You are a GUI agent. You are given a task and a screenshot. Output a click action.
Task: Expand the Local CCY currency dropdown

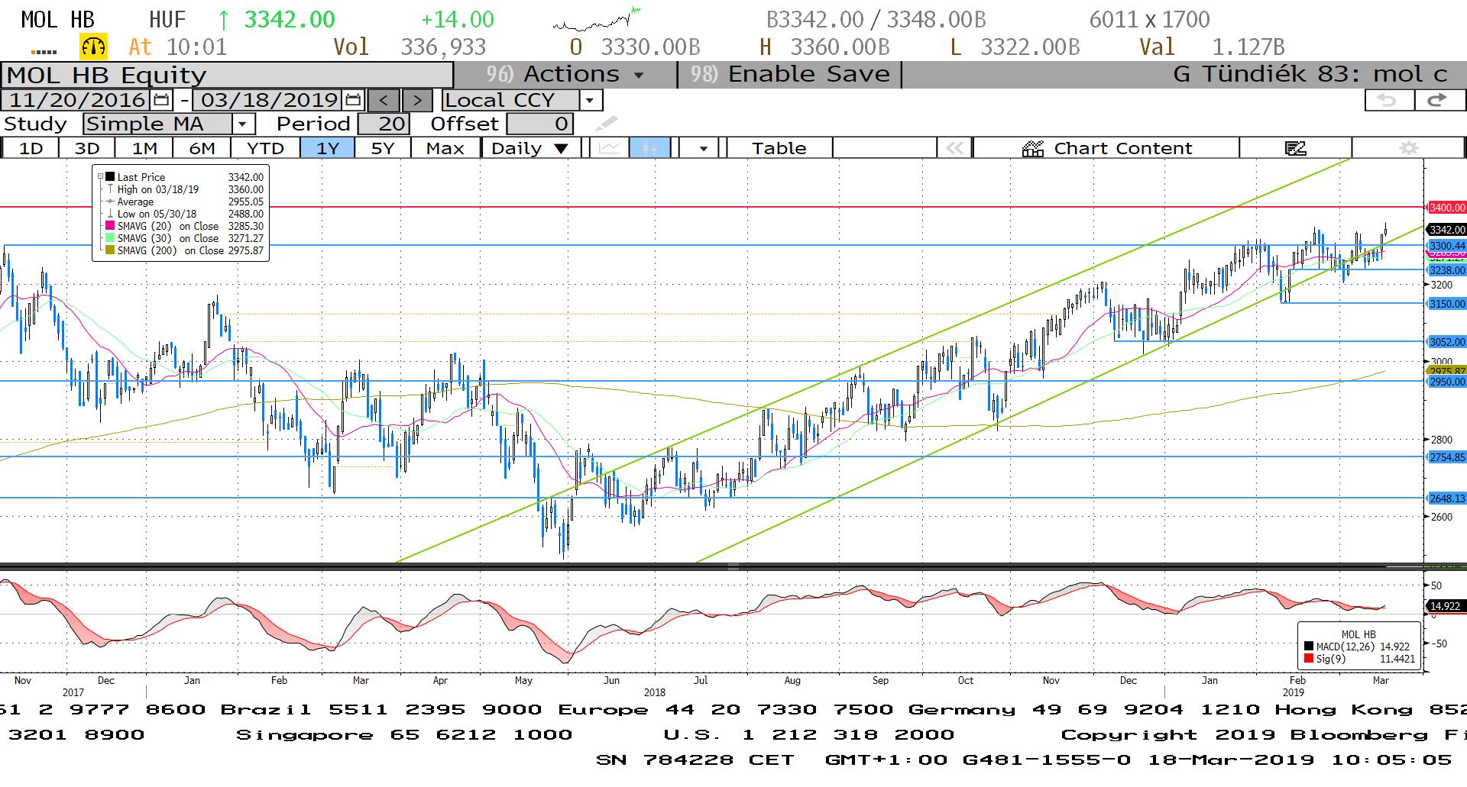point(589,100)
